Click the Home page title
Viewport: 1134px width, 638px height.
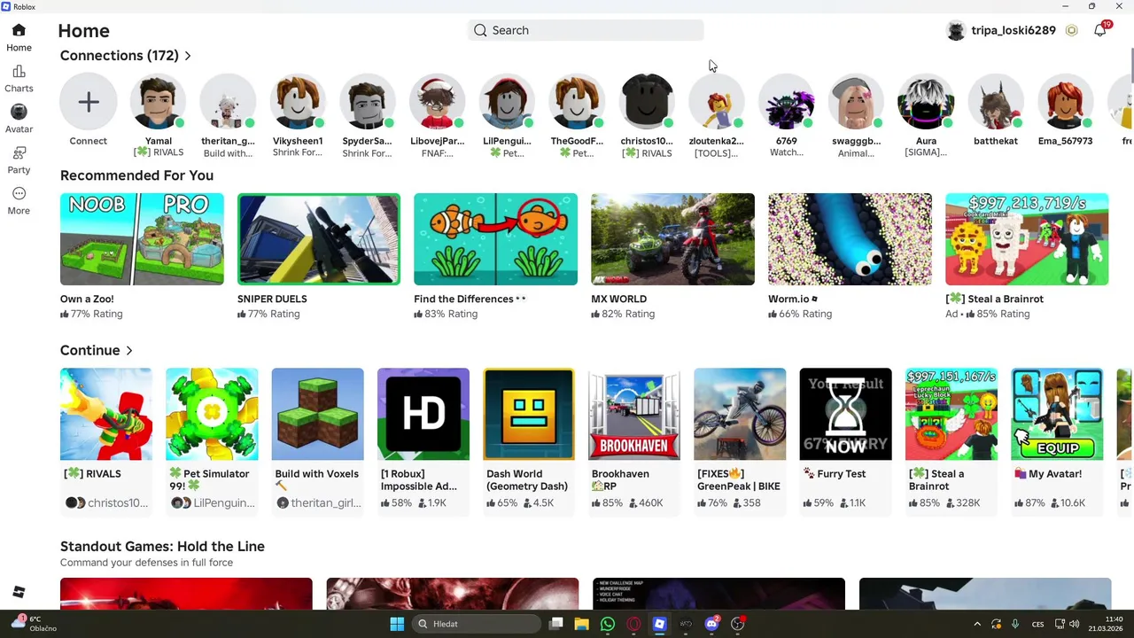84,31
